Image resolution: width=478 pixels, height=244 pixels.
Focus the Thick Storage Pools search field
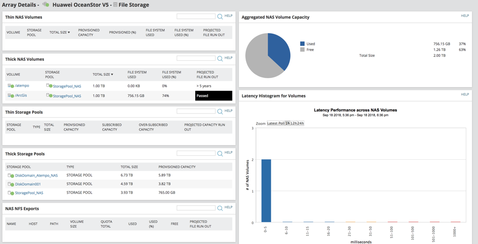coord(196,153)
